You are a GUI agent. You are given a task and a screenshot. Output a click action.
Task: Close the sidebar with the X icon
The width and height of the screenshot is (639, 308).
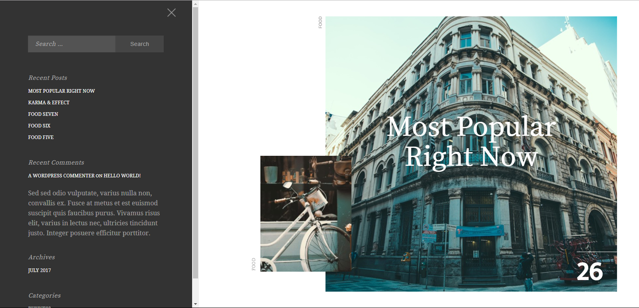point(171,13)
